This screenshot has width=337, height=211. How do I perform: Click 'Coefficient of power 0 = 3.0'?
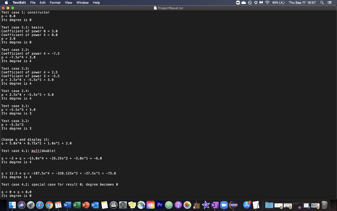click(x=29, y=31)
